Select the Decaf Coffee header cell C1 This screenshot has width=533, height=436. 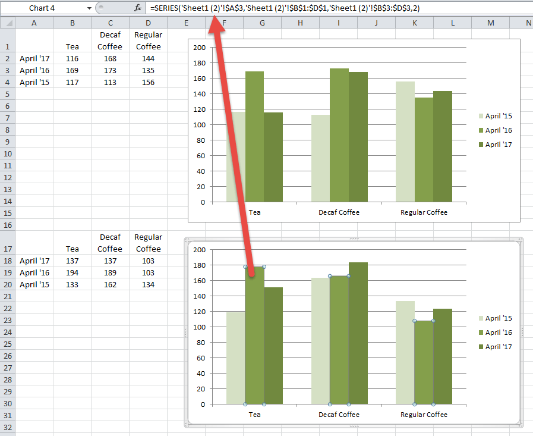(110, 40)
